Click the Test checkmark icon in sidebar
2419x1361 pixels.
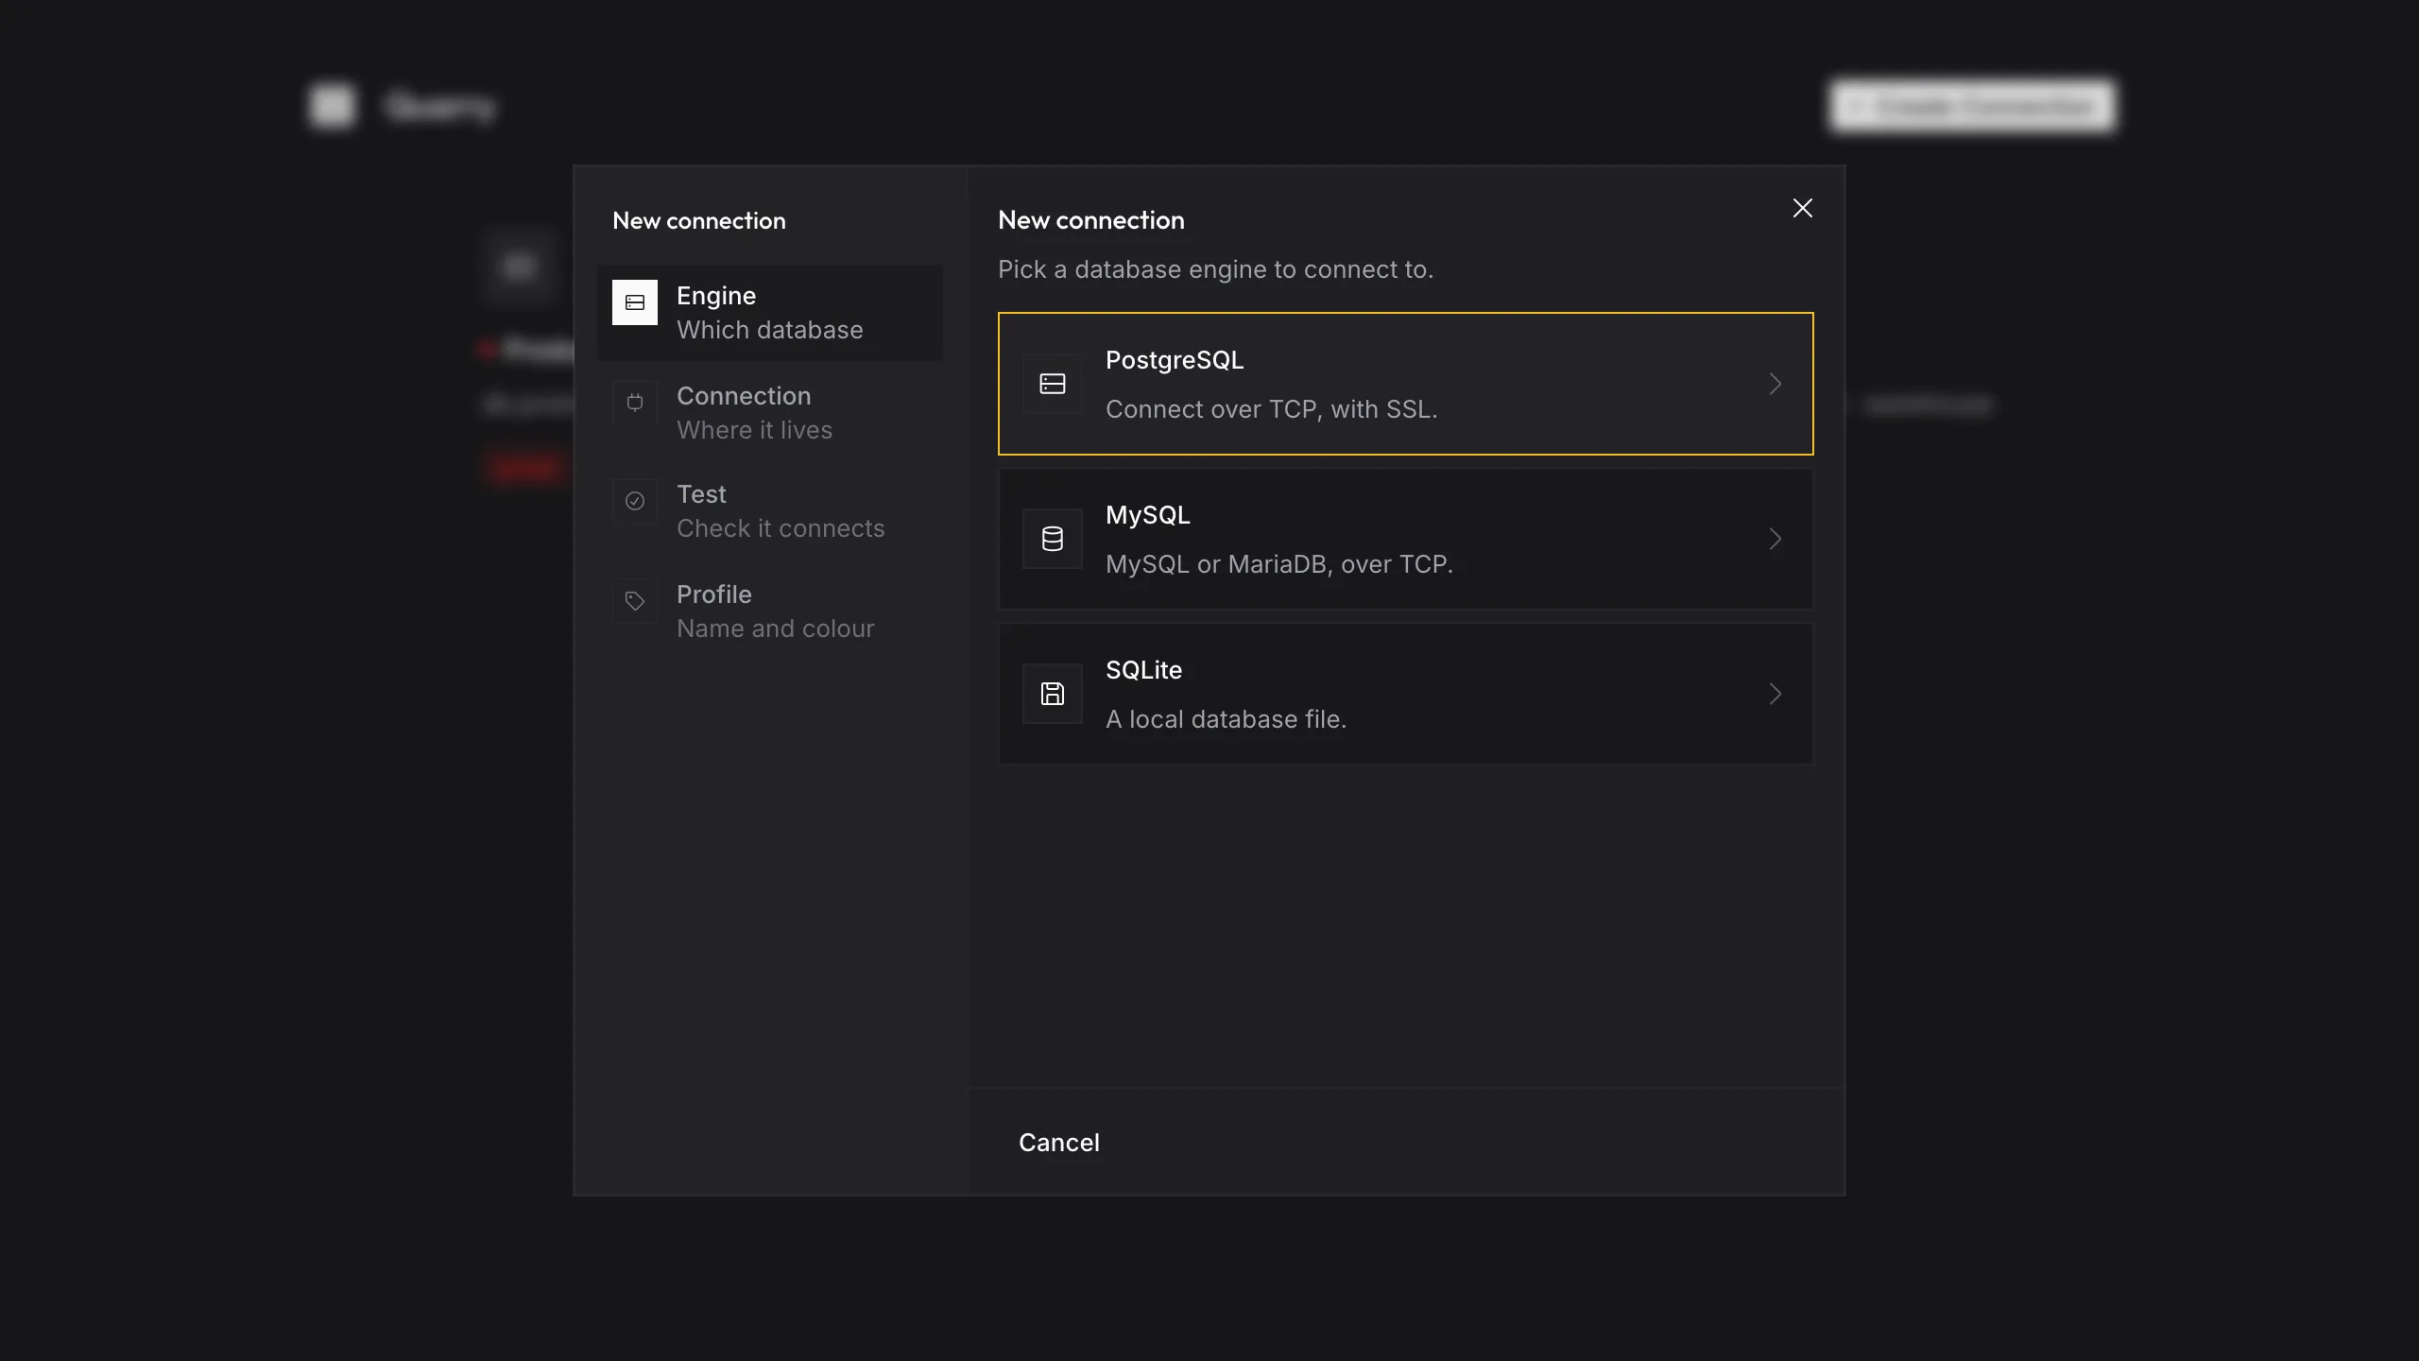[x=635, y=501]
